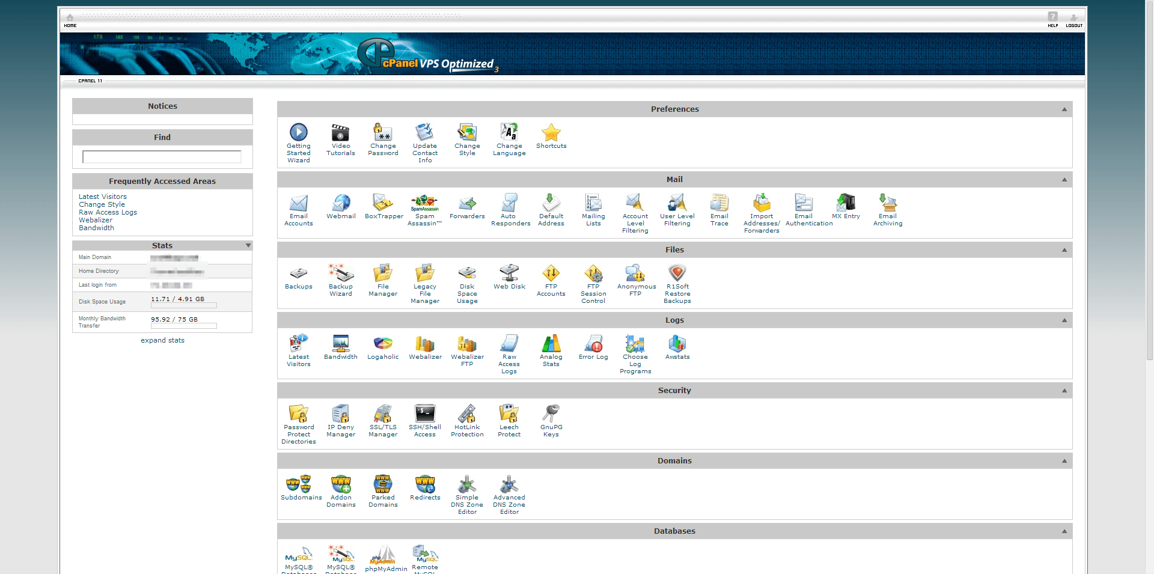Open the IP Deny Manager

tap(341, 414)
